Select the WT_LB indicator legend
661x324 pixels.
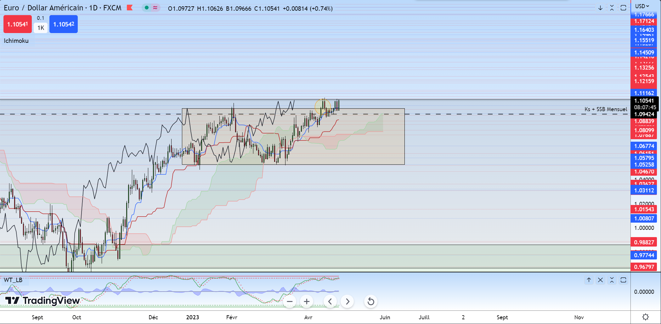(x=13, y=280)
